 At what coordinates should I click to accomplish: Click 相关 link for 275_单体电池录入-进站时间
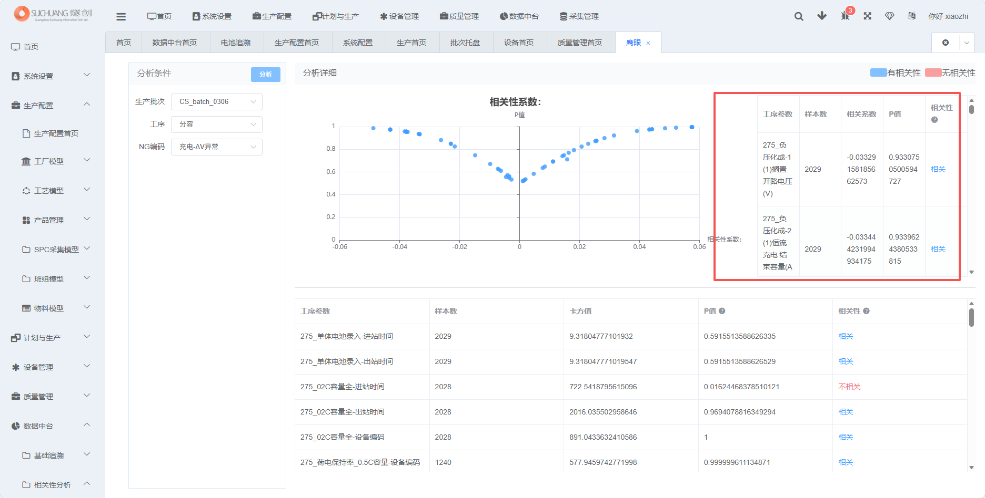pos(846,336)
